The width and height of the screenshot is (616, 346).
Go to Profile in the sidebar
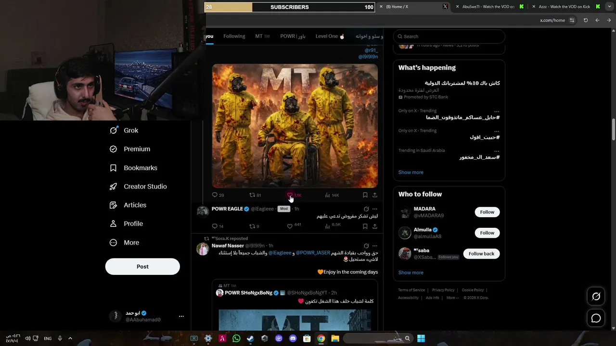(127, 223)
